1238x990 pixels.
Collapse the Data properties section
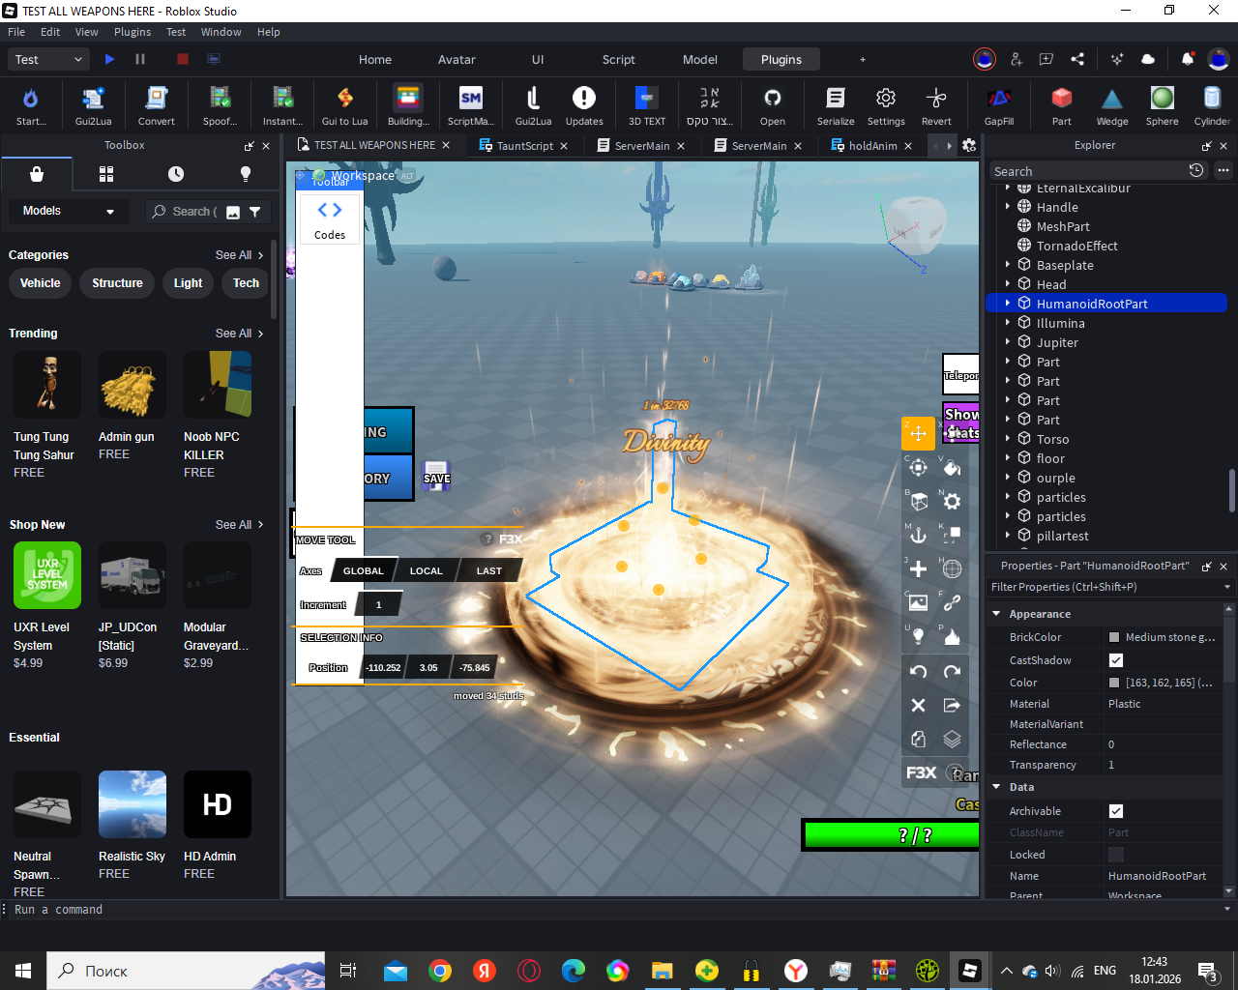click(996, 787)
